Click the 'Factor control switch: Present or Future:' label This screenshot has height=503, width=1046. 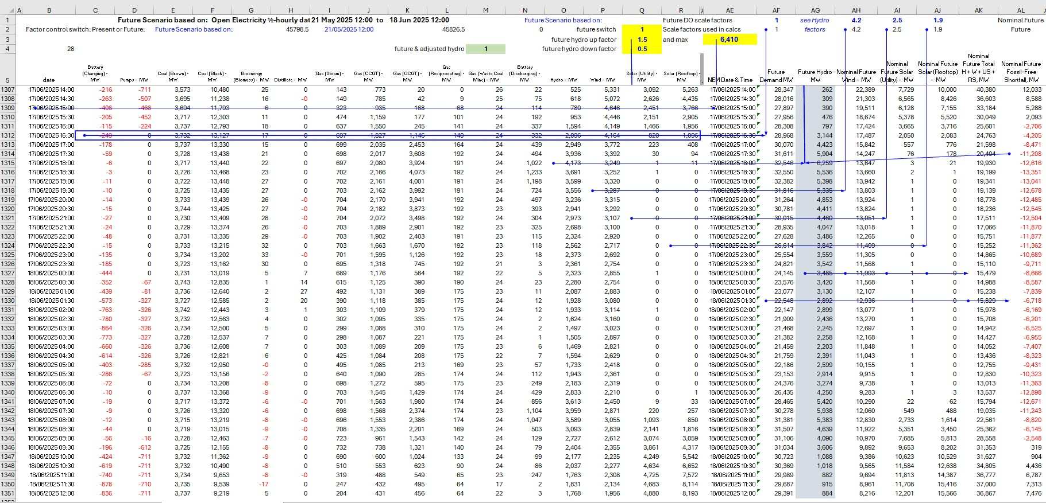click(x=86, y=29)
